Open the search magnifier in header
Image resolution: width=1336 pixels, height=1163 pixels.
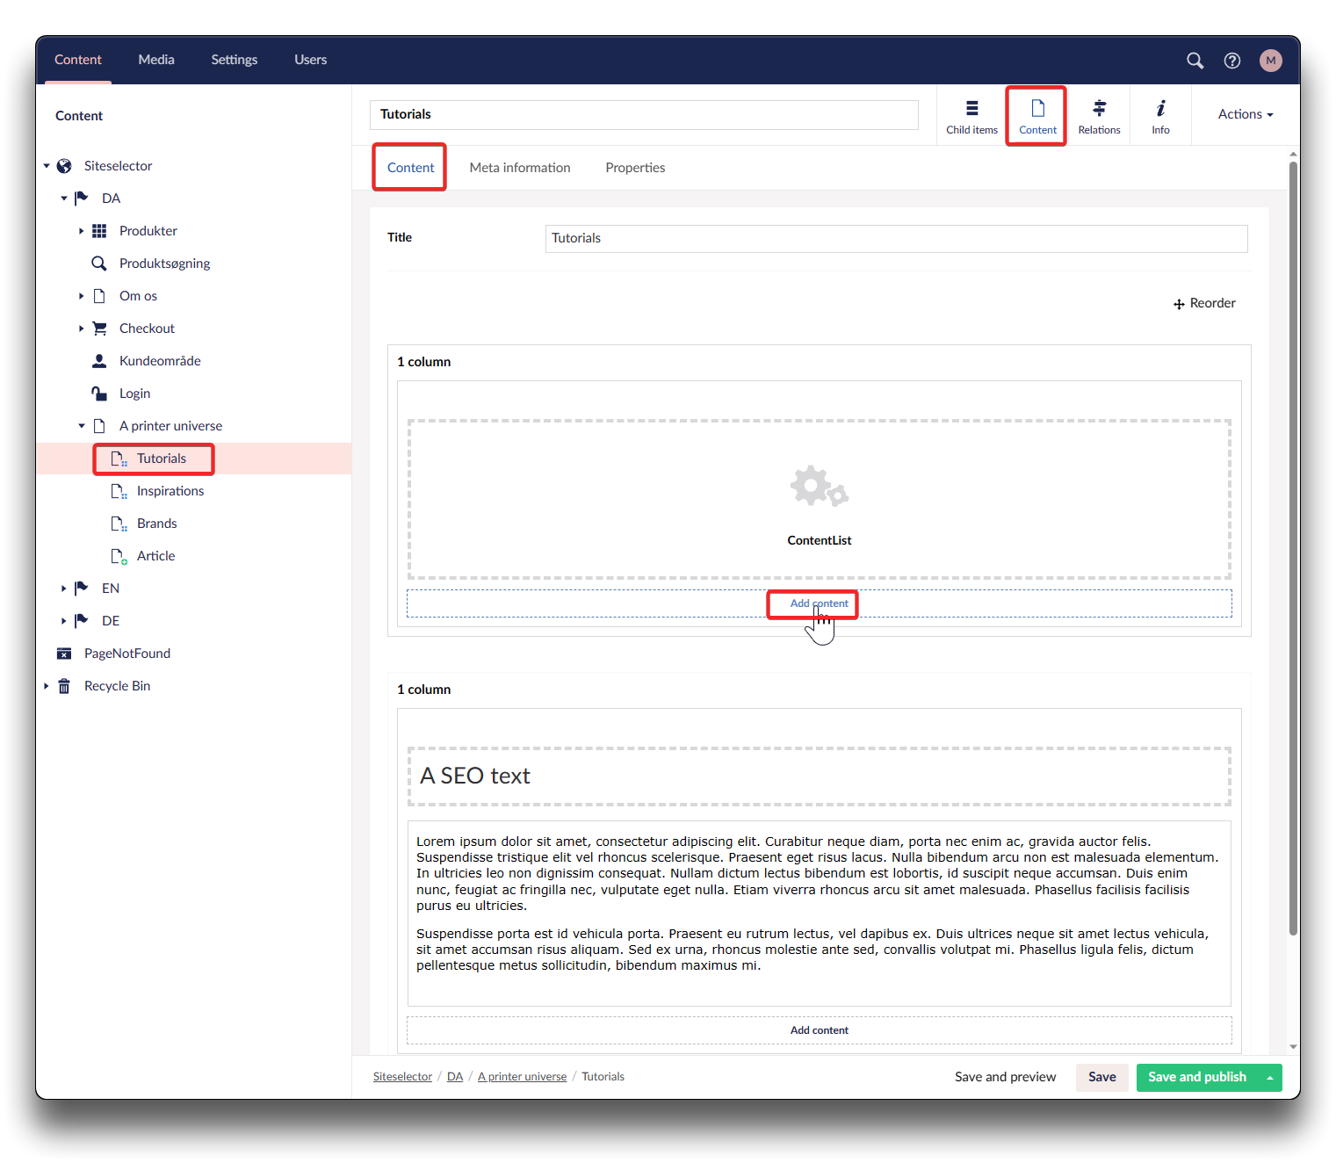point(1195,61)
